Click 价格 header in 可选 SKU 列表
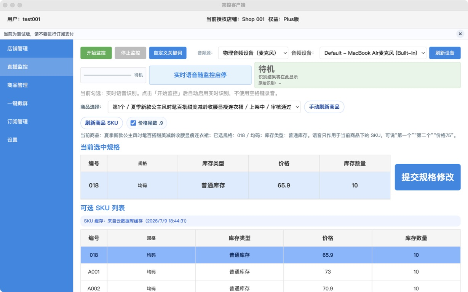This screenshot has height=292, width=468. [327, 238]
